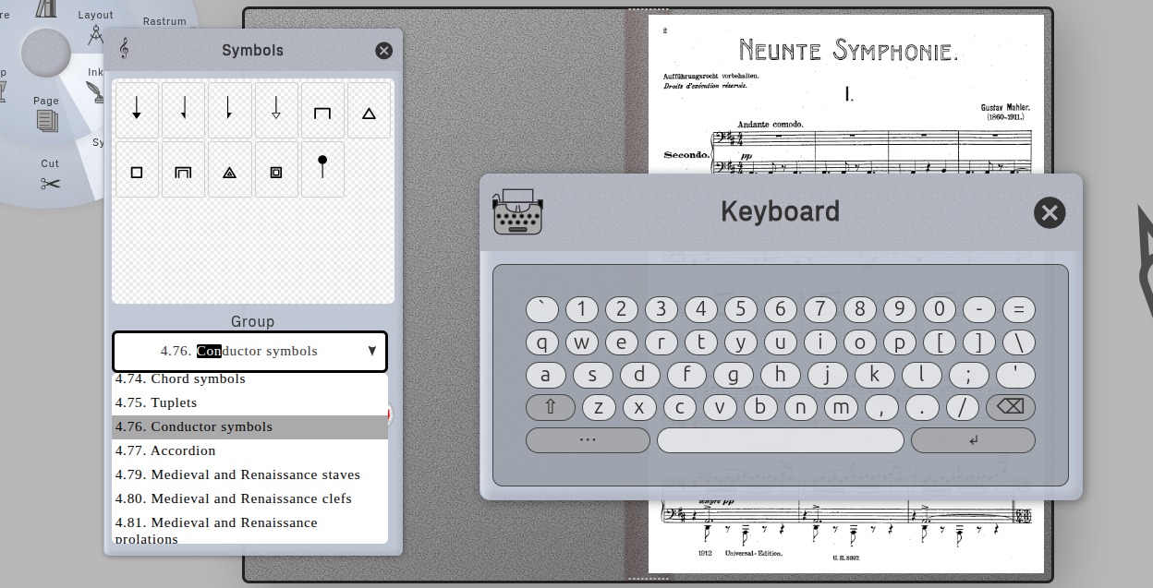Screen dimensions: 1153x588
Task: Click the 'Secondo.' part label on score
Action: click(x=686, y=154)
